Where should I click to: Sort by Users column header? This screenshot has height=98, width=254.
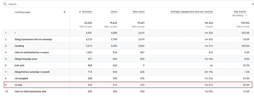click(114, 12)
